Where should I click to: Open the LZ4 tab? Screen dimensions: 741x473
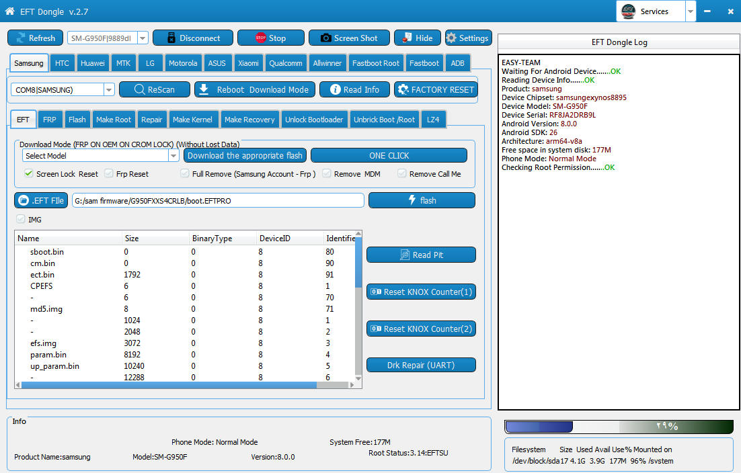coord(433,120)
